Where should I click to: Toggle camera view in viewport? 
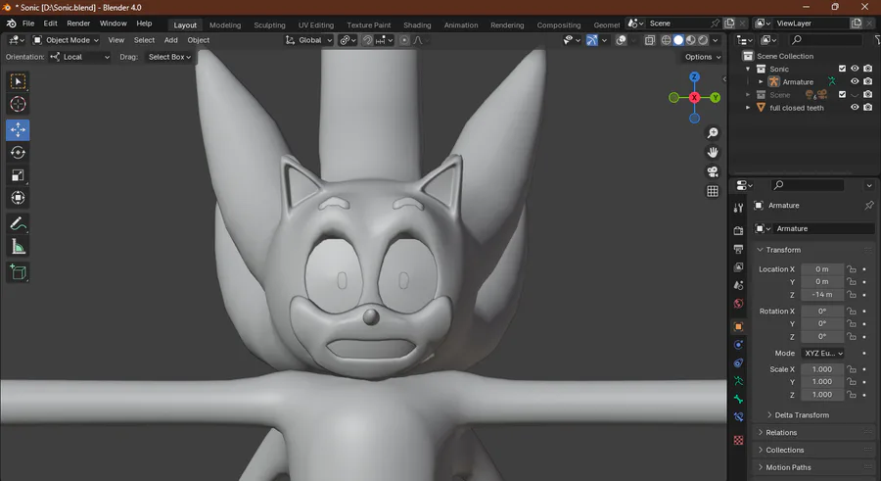[x=713, y=171]
